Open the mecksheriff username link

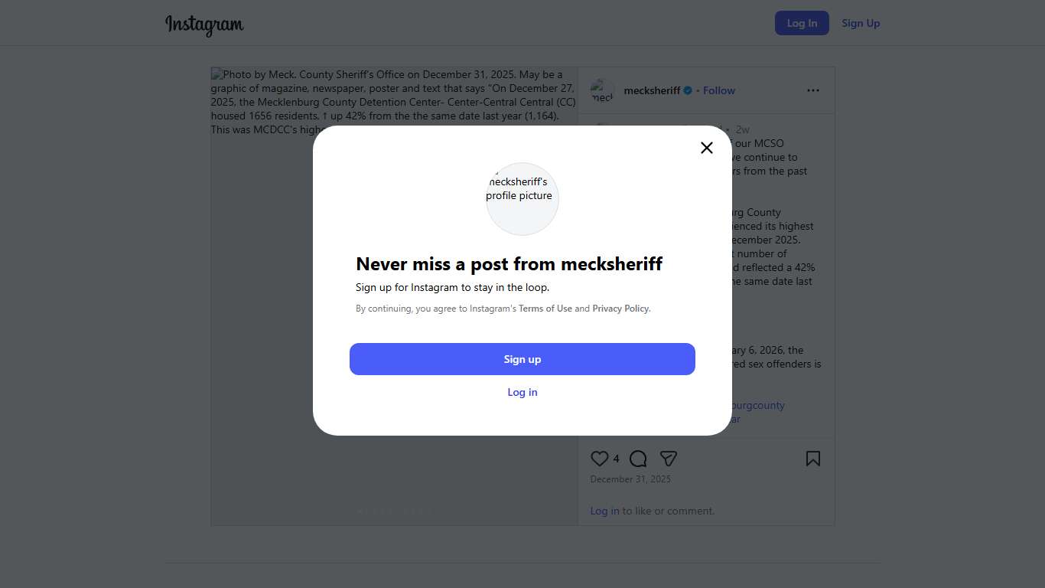pyautogui.click(x=652, y=90)
